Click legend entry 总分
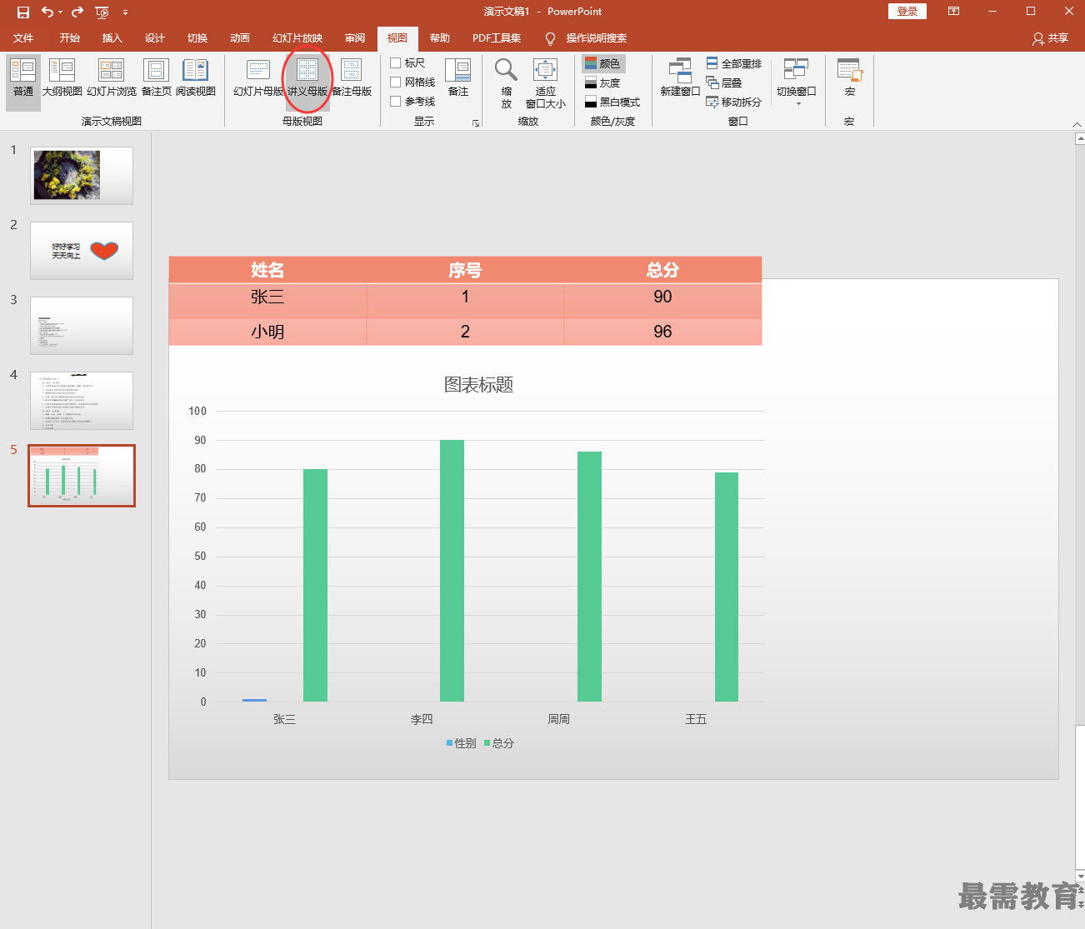This screenshot has width=1085, height=929. 499,743
